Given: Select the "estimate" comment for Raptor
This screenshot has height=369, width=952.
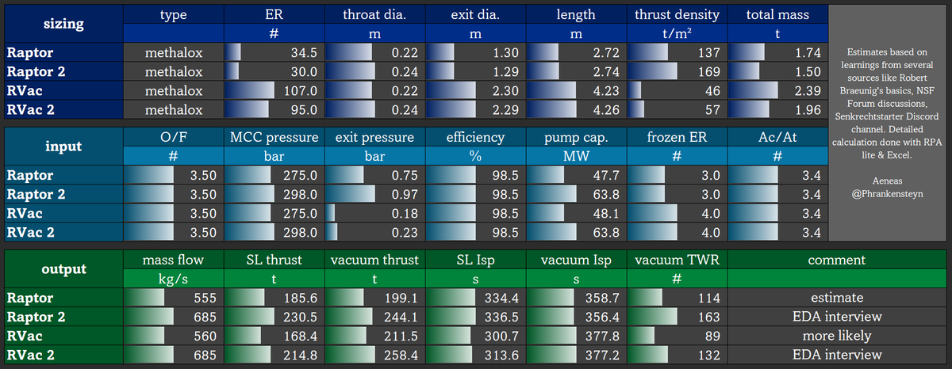Looking at the screenshot, I should [836, 299].
